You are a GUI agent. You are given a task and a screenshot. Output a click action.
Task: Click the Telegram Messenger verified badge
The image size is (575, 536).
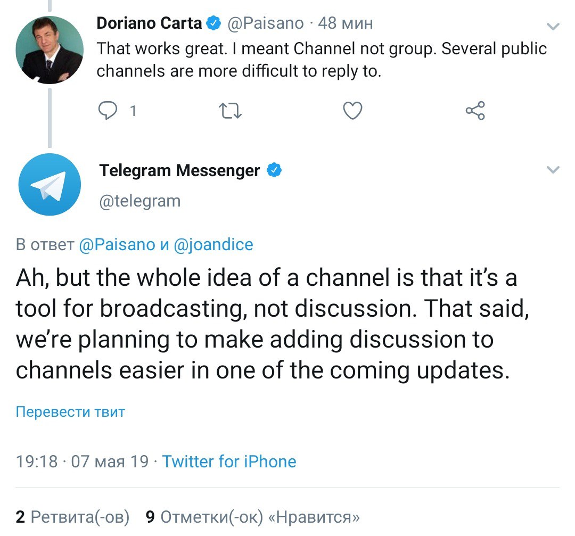point(274,170)
